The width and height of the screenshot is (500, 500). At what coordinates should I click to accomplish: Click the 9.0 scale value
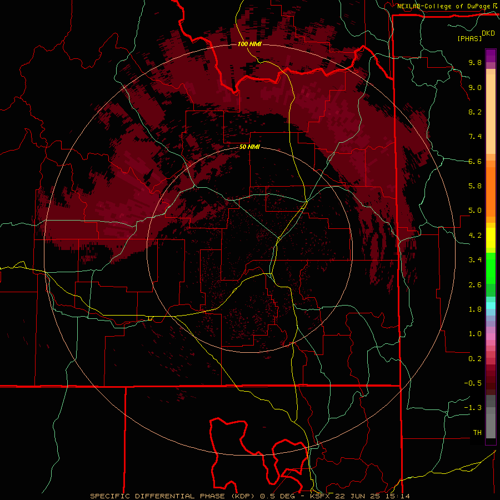(x=475, y=87)
